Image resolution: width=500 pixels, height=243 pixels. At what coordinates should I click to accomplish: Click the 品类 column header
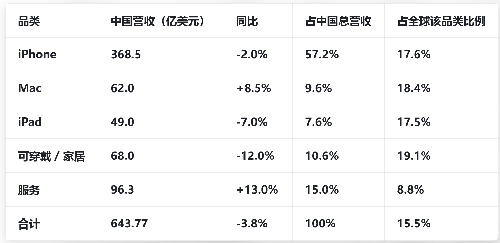(29, 21)
